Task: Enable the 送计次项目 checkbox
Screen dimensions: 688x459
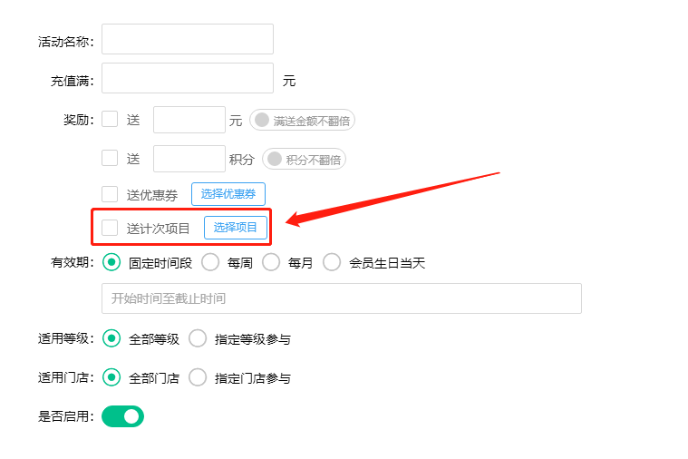Action: [x=110, y=228]
